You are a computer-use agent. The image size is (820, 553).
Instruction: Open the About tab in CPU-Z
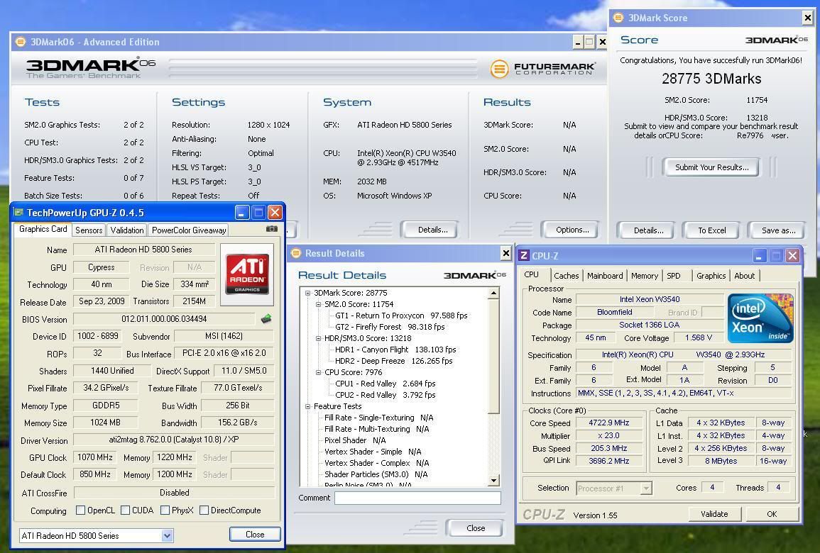pos(744,276)
